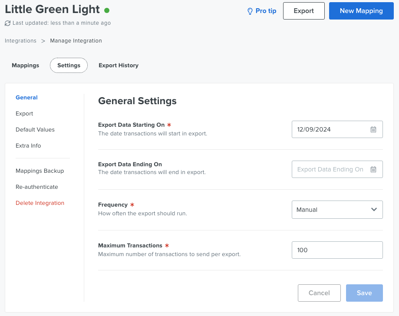Open Export section in the settings sidebar

point(24,113)
